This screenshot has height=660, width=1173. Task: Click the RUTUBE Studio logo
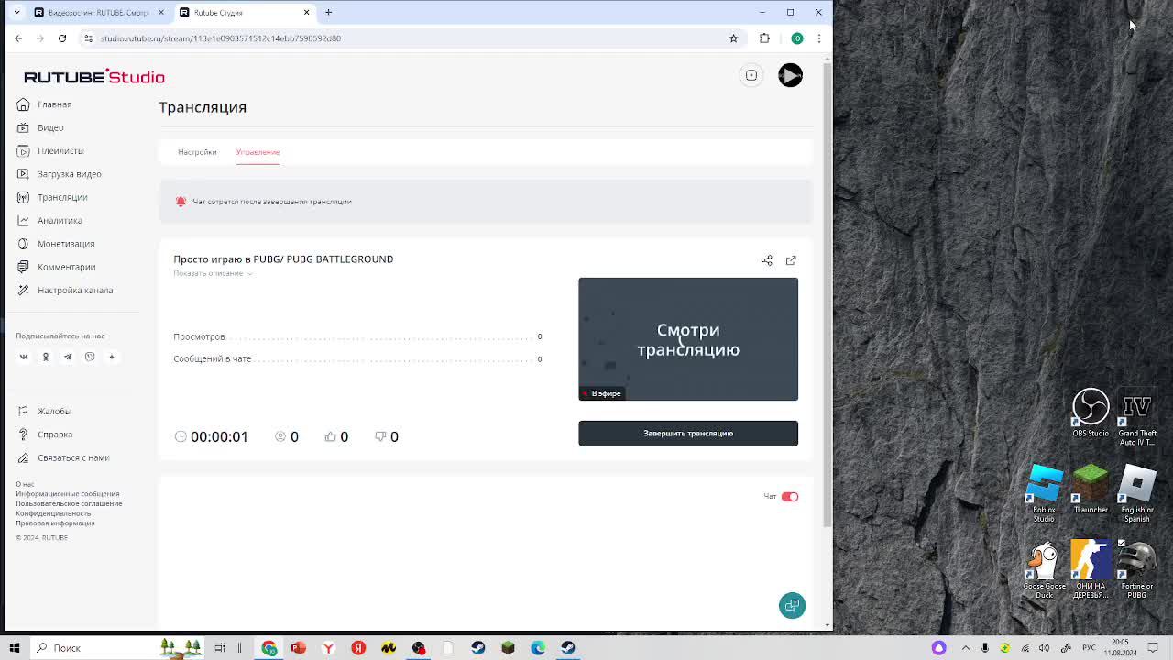(x=94, y=77)
